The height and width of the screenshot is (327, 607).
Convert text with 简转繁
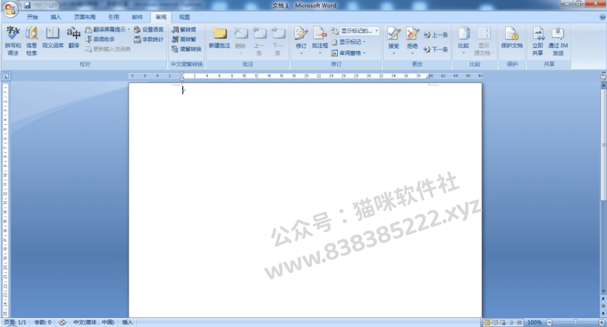(184, 39)
